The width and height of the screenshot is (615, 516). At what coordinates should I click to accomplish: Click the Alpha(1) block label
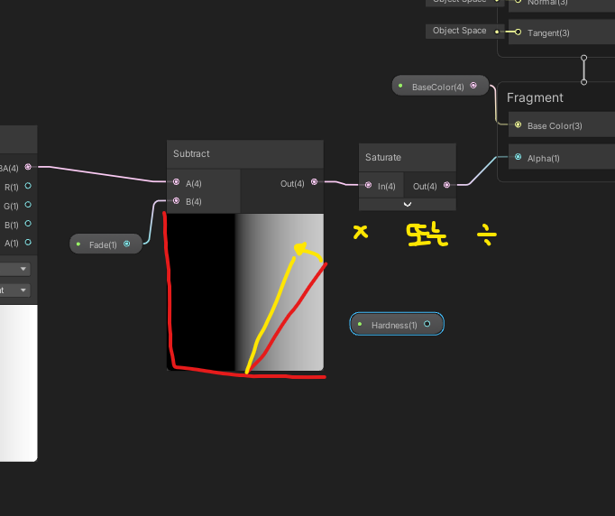(x=543, y=159)
